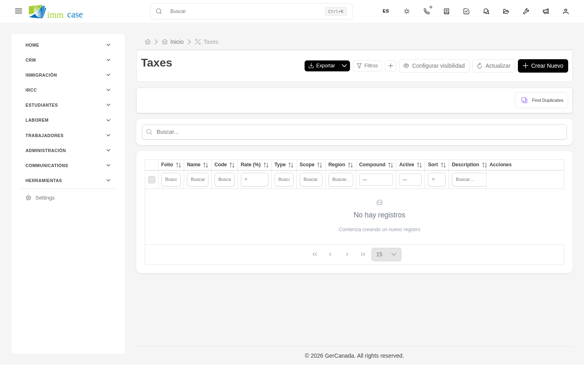
Task: Click Actualizar to refresh the table
Action: tap(494, 66)
